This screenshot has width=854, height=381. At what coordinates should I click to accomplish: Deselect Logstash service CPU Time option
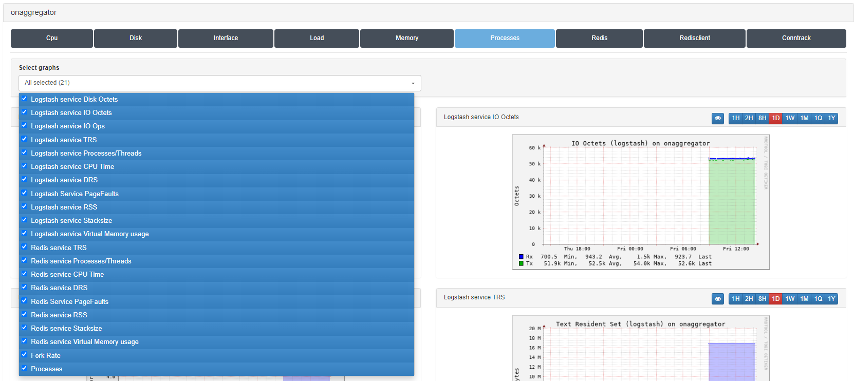click(24, 166)
